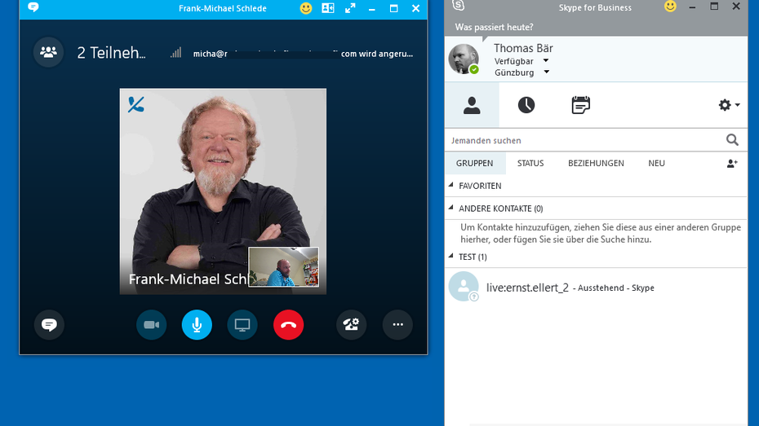Open the settings gear dropdown
This screenshot has height=426, width=759.
(x=728, y=105)
